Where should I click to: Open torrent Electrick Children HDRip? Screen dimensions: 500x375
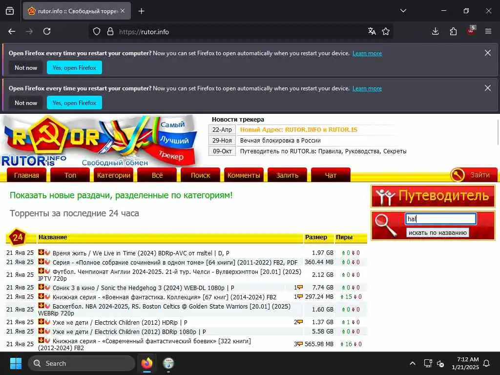[x=120, y=322]
